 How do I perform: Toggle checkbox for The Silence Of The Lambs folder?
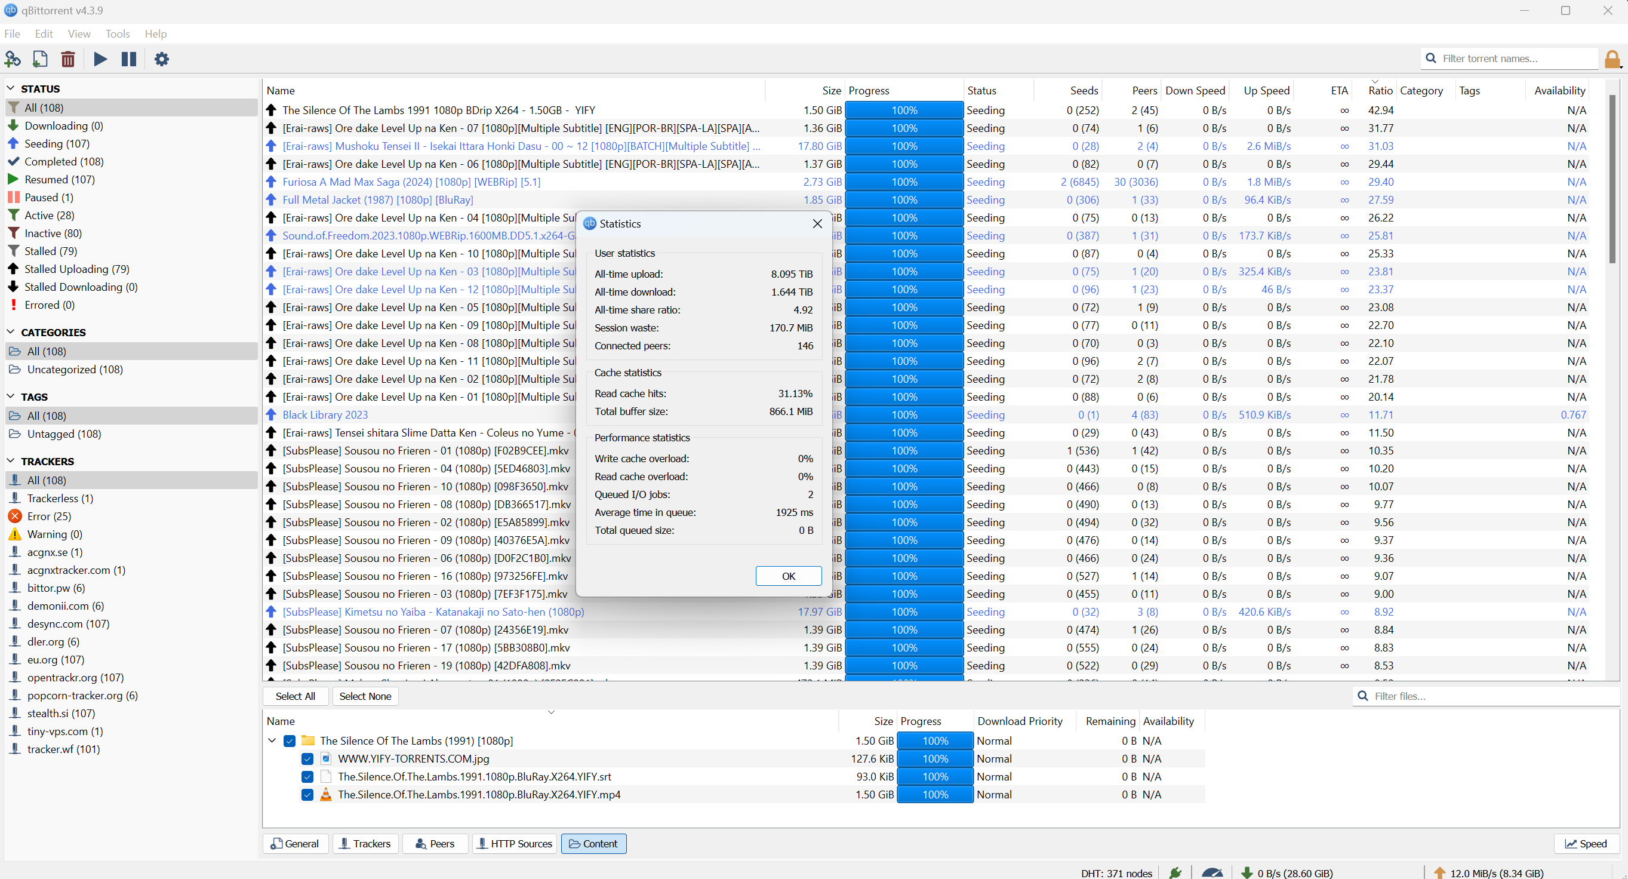pyautogui.click(x=290, y=740)
